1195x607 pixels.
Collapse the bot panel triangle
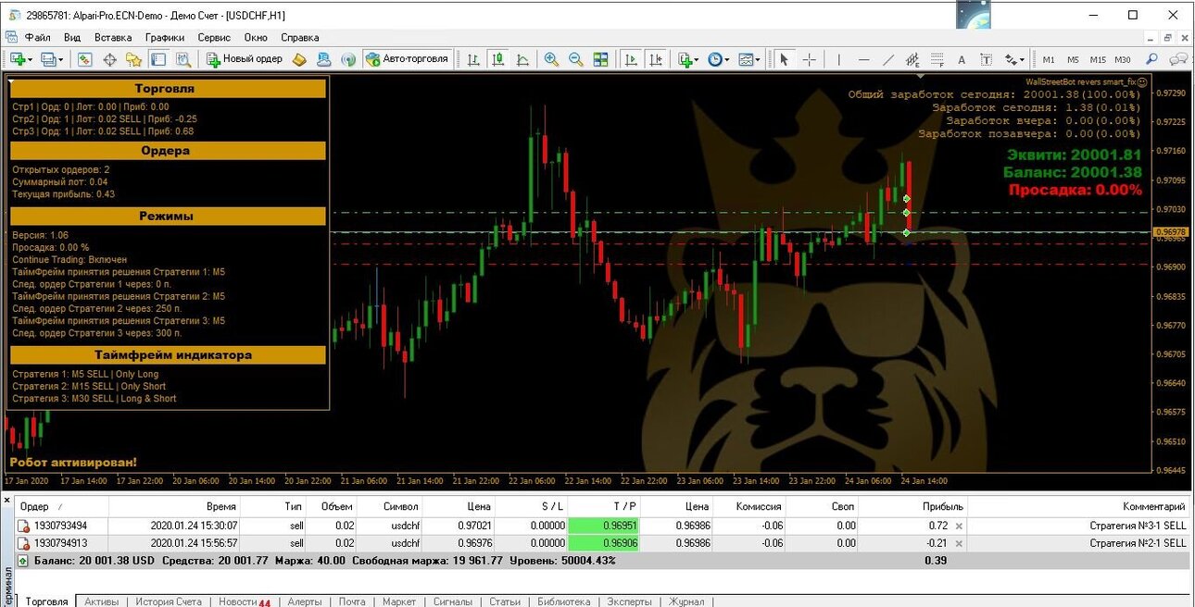11,81
